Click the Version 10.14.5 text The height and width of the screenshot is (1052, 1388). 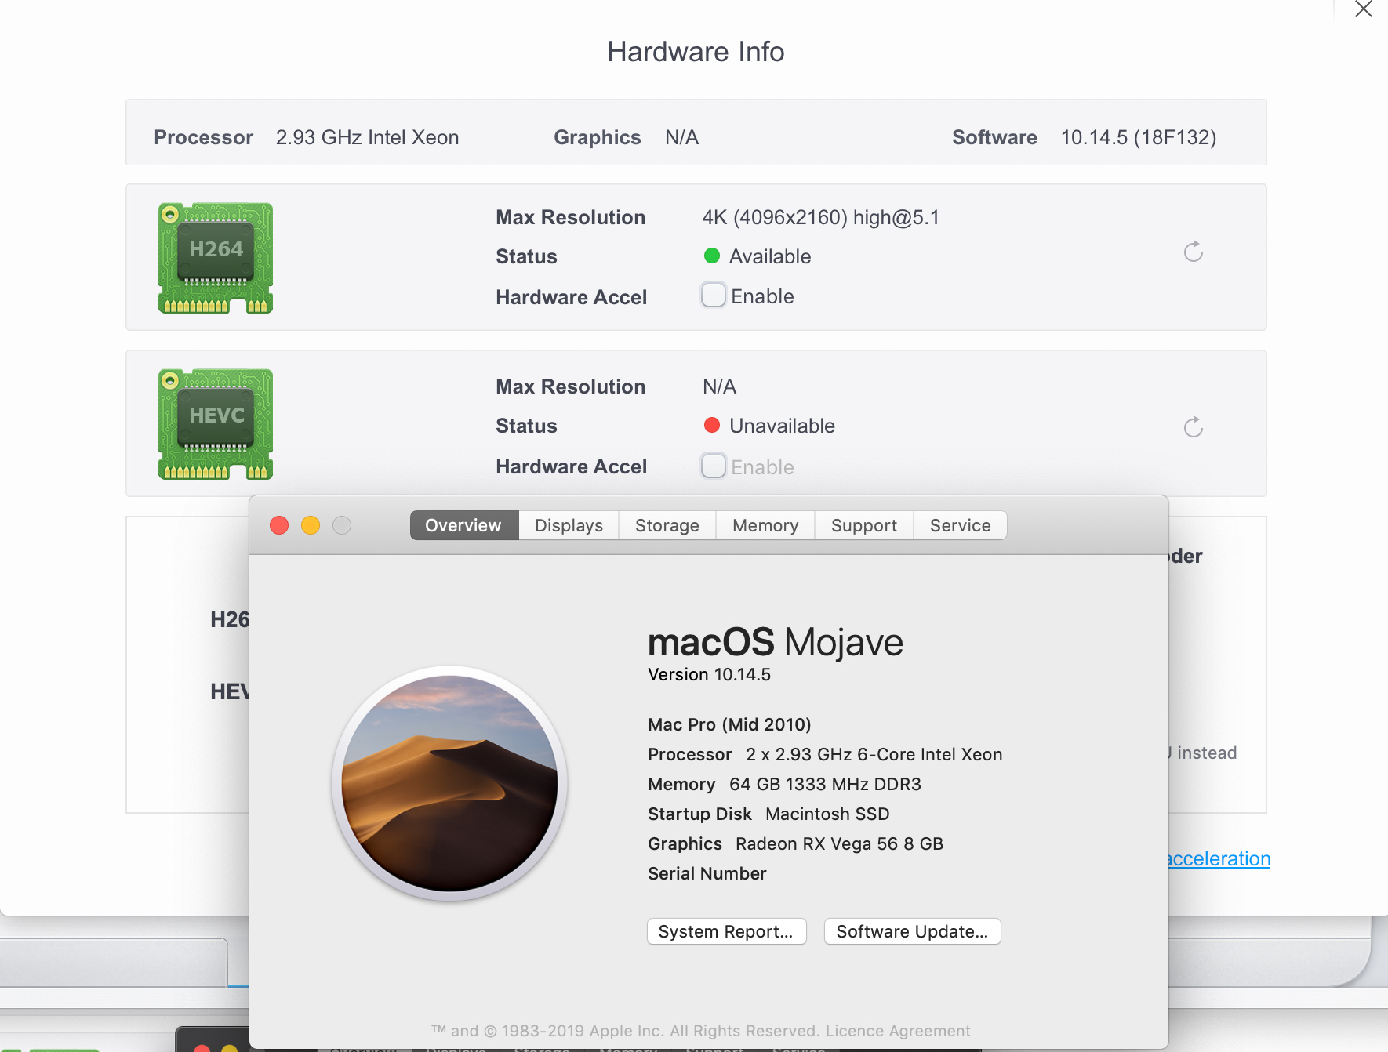coord(709,675)
